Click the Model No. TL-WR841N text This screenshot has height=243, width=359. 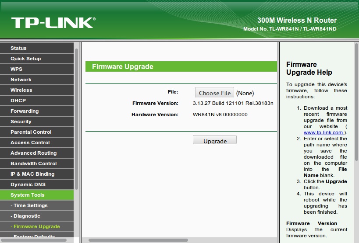[x=290, y=29]
